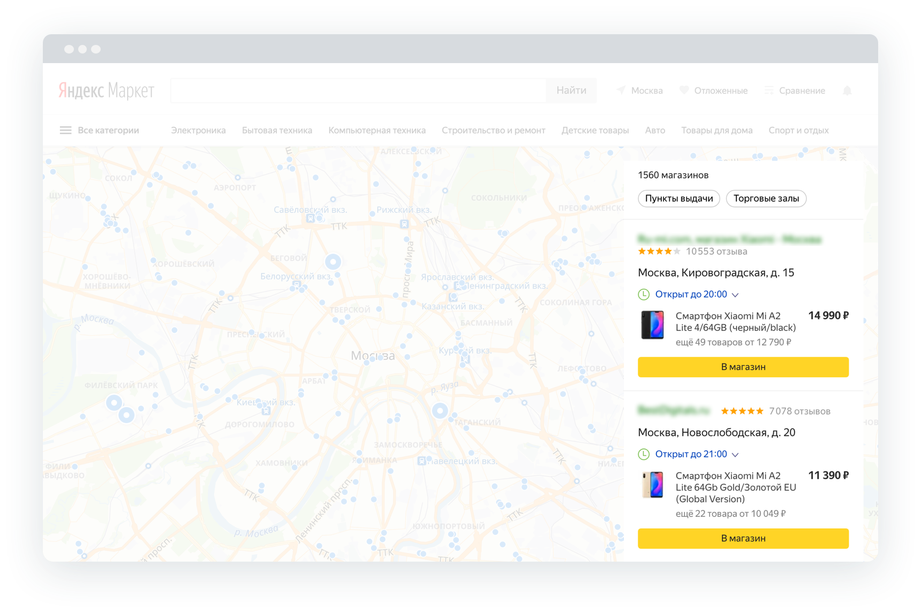921x613 pixels.
Task: Open the 10553 отзыва reviews
Action: (x=716, y=251)
